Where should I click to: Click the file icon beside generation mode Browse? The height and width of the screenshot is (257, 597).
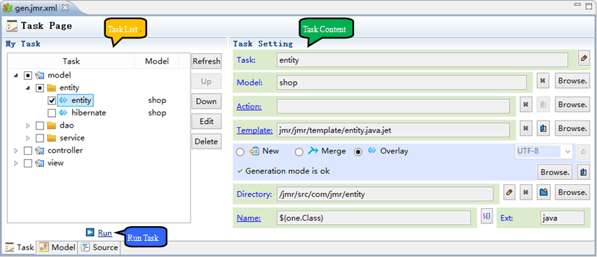[583, 172]
